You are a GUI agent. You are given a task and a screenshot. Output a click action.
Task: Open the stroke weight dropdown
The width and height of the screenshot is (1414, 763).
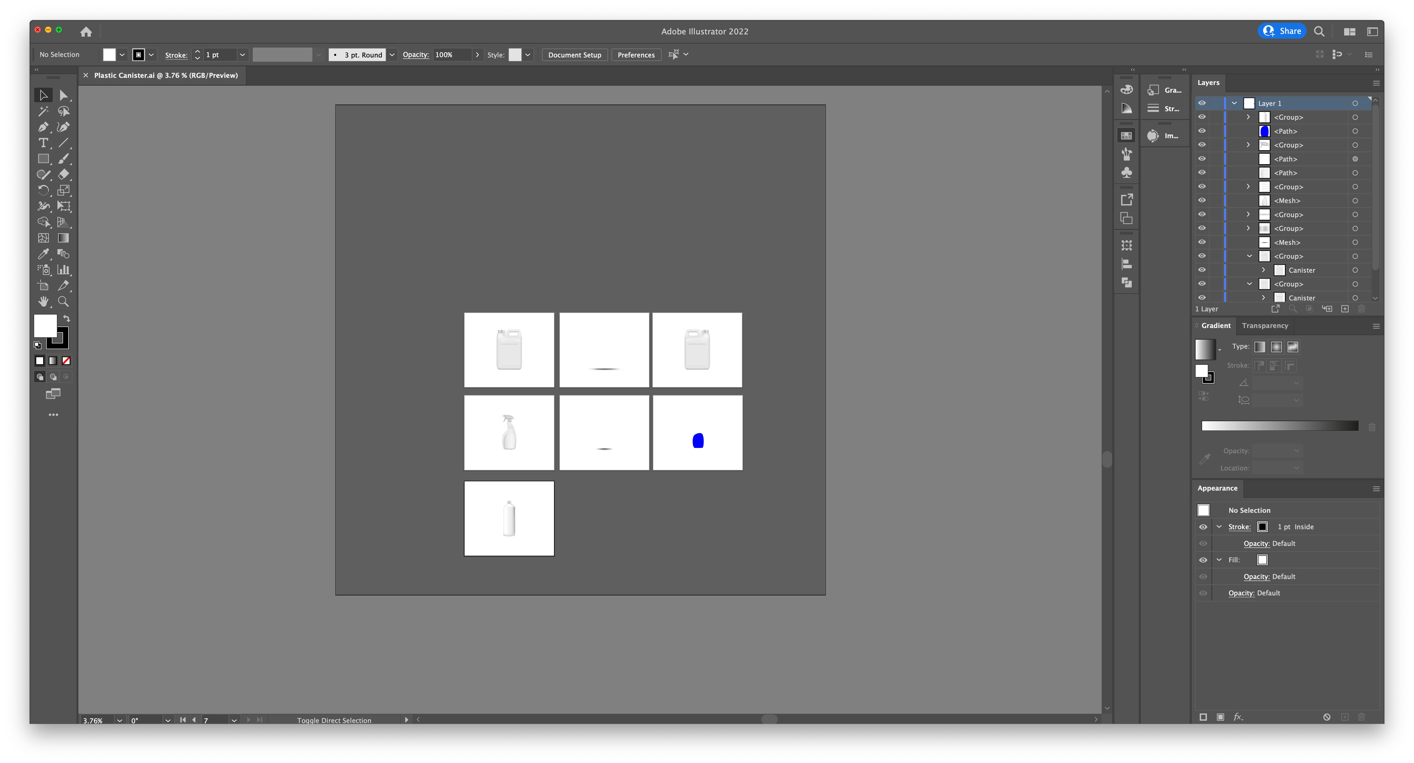(x=242, y=55)
